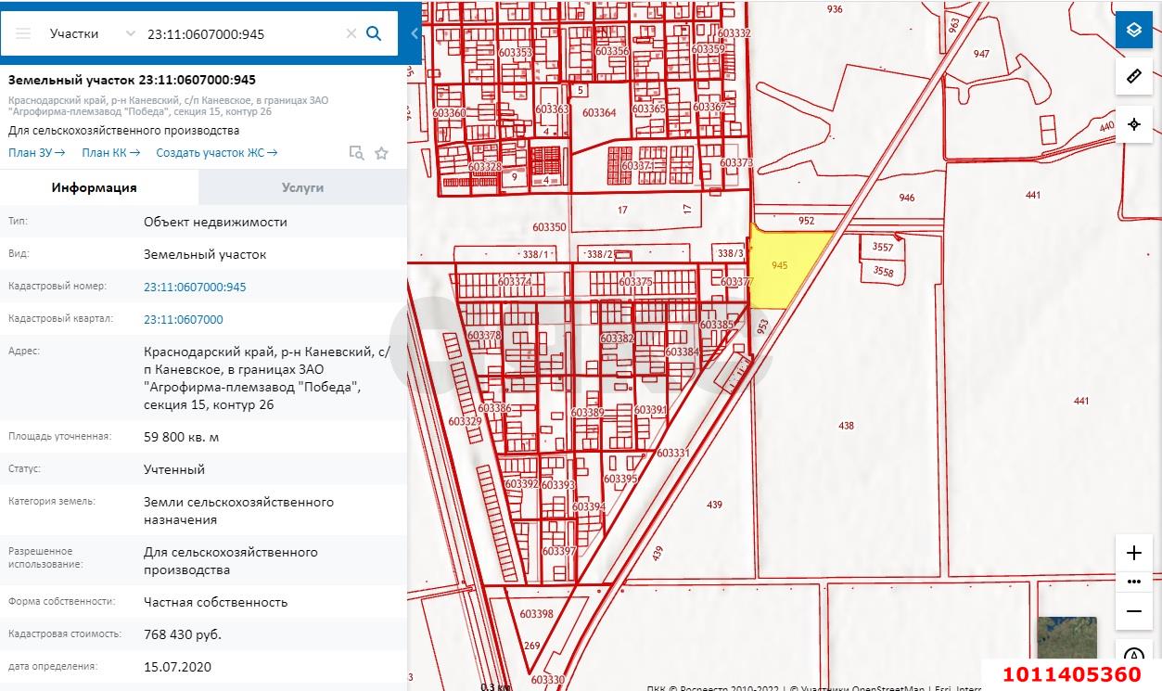The width and height of the screenshot is (1162, 691).
Task: Click the value 59 800 кв. м
Action: 182,437
